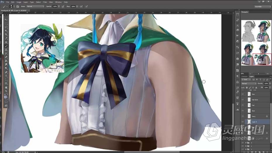Screen dimensions: 272x153
Task: Turn layer filtering on or off
Action: click(270, 80)
